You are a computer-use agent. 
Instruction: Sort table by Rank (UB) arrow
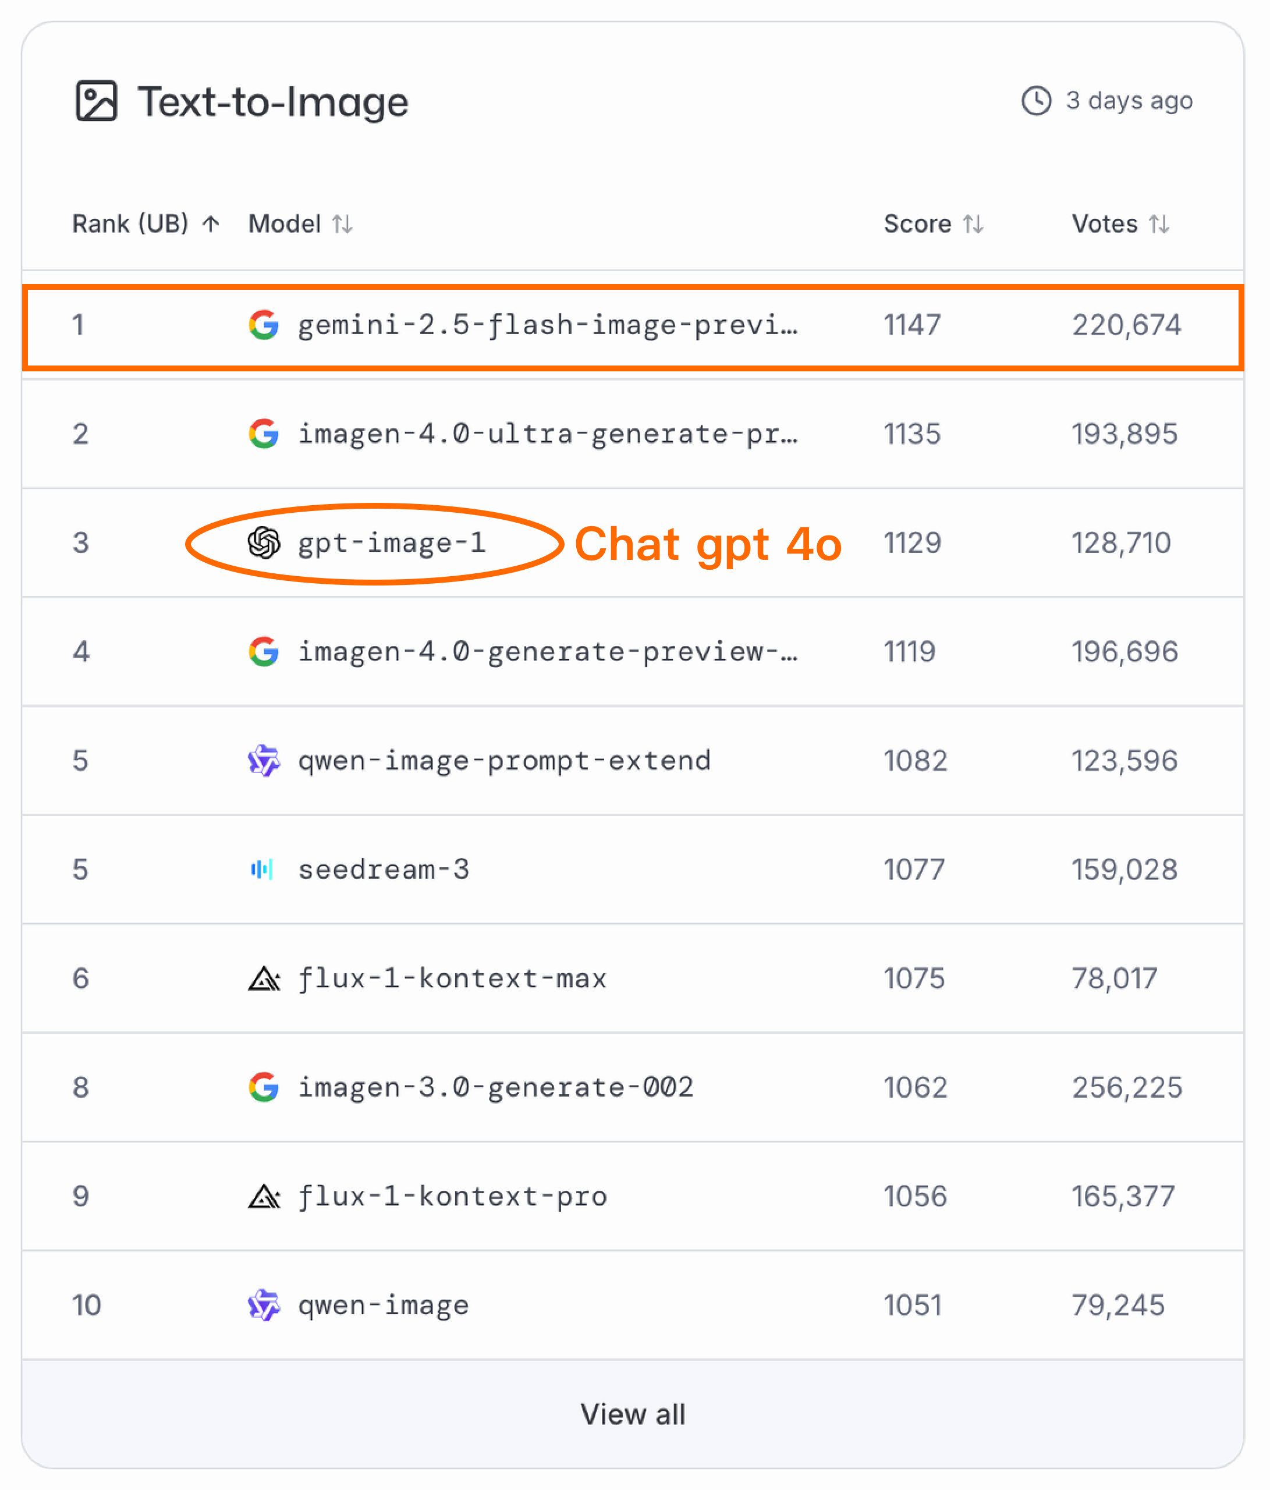(x=211, y=224)
